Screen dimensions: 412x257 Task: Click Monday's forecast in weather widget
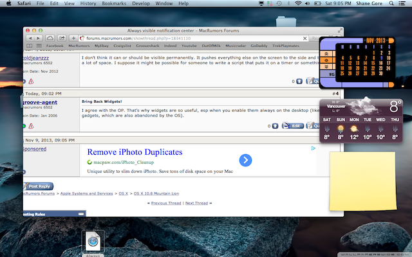[354, 128]
